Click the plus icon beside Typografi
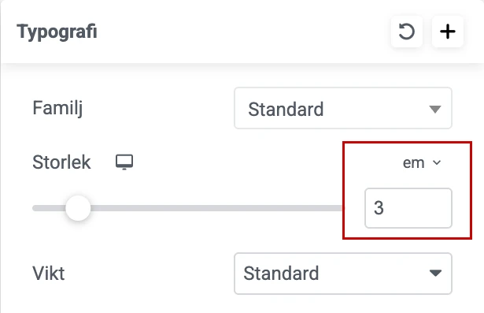Screen dimensions: 484x313 pos(448,32)
